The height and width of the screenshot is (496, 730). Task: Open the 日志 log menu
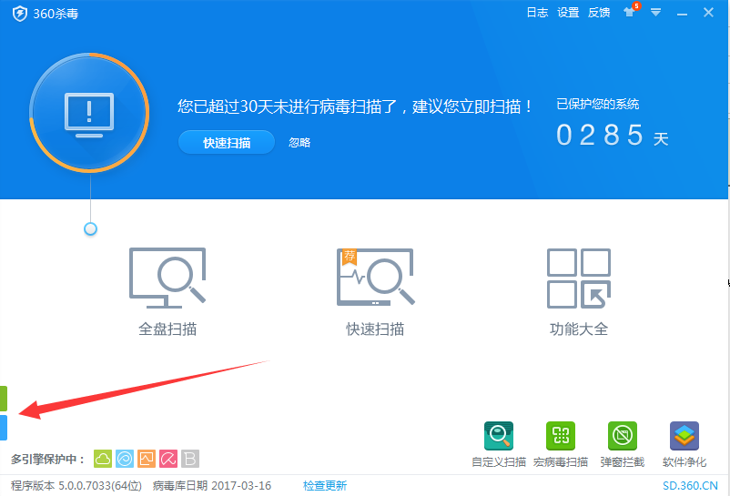tap(537, 13)
